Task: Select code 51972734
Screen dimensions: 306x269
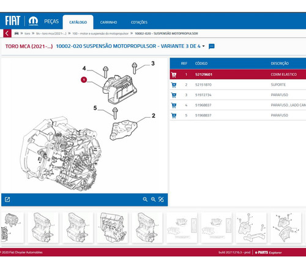Action: [203, 95]
